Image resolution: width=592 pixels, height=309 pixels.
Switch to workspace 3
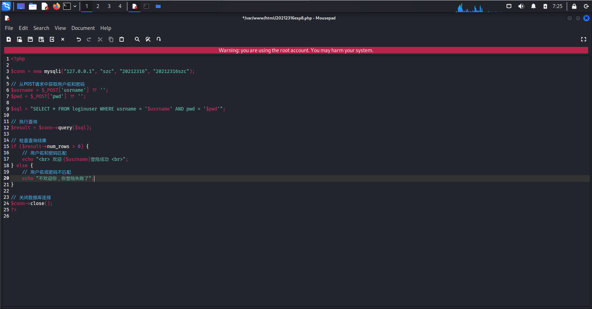[x=109, y=6]
